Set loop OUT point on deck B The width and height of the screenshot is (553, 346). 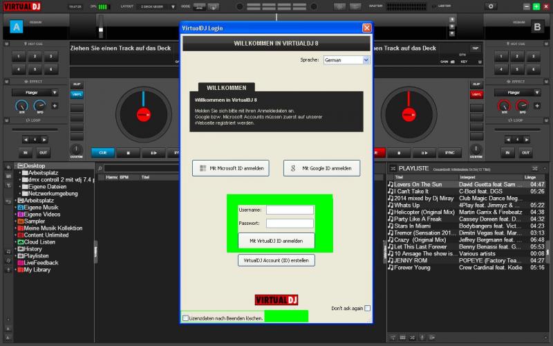coord(525,153)
